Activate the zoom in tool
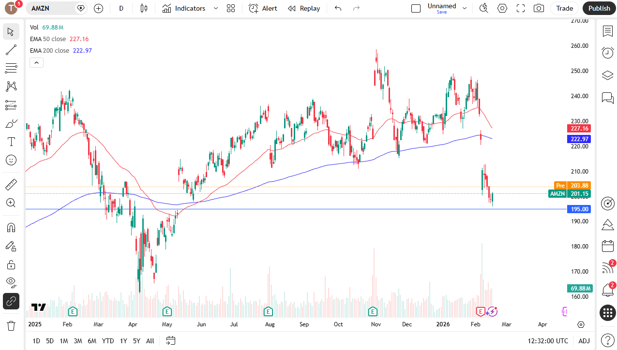Viewport: 617px width, 350px height. (11, 203)
